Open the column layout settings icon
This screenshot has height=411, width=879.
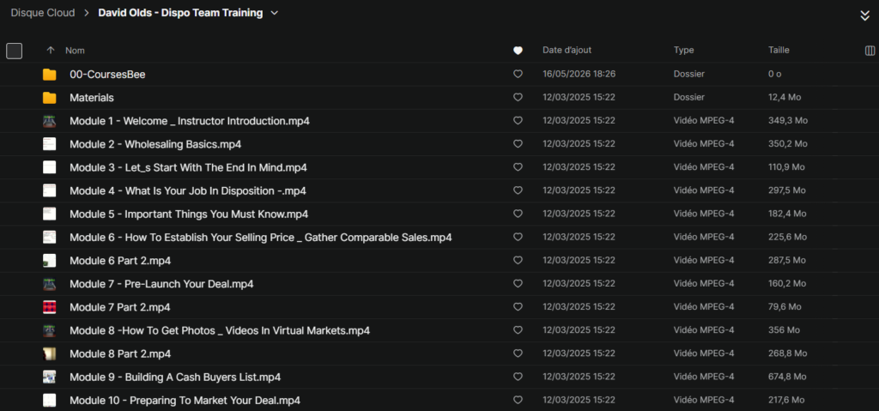pos(870,51)
